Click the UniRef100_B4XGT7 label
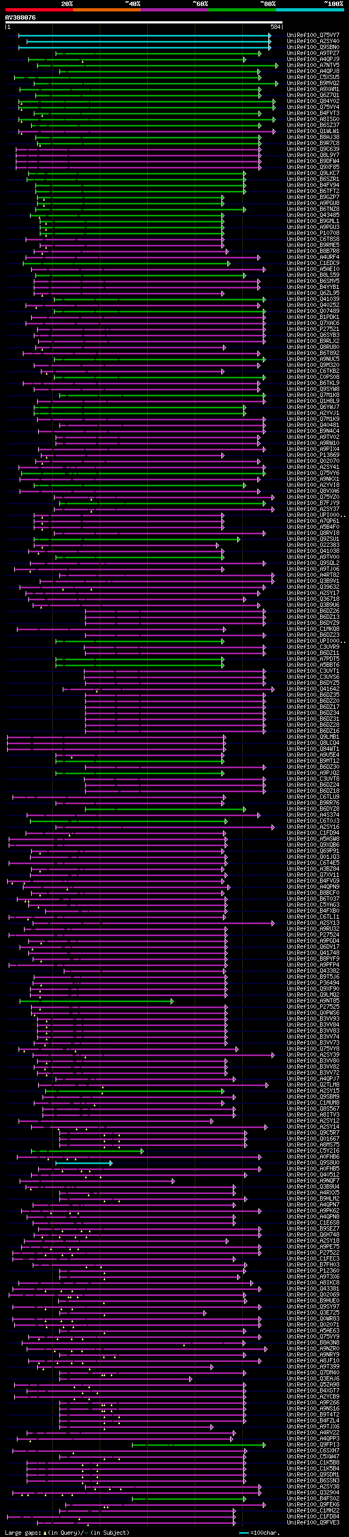 (313, 1391)
